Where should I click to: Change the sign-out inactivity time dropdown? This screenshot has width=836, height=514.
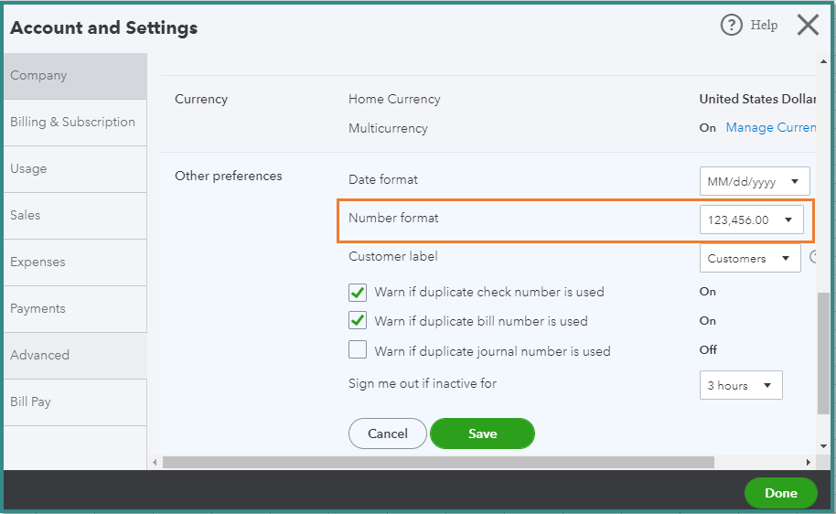[x=741, y=386]
